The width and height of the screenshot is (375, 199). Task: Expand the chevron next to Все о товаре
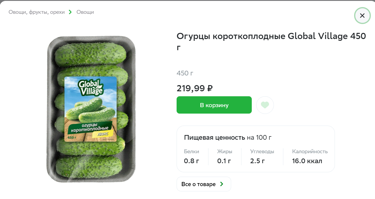click(222, 184)
